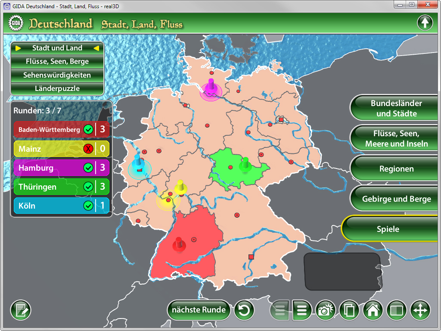Select the highlighted Spiele button
The height and width of the screenshot is (331, 441).
click(x=390, y=229)
